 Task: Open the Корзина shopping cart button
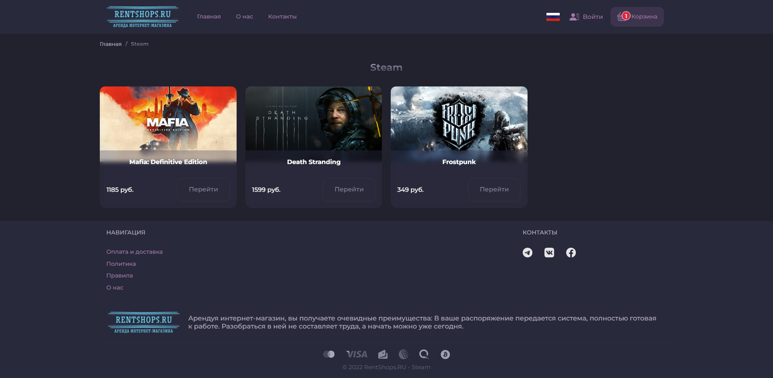(x=637, y=17)
